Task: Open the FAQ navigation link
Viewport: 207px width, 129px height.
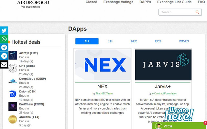Action: tap(201, 2)
